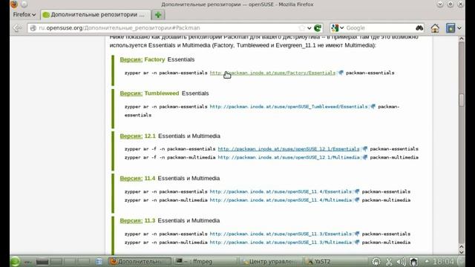Switch to Firefox Дополнительные taskbar entry
Image resolution: width=475 pixels, height=267 pixels.
(x=140, y=262)
